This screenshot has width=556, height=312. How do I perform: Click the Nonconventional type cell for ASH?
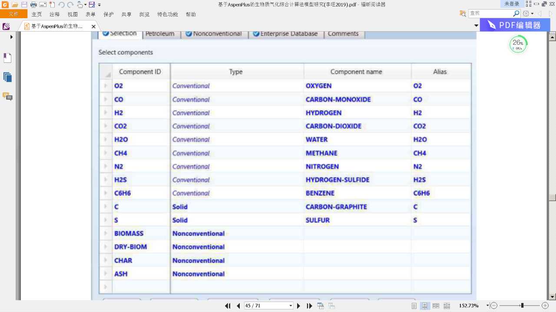pos(237,274)
